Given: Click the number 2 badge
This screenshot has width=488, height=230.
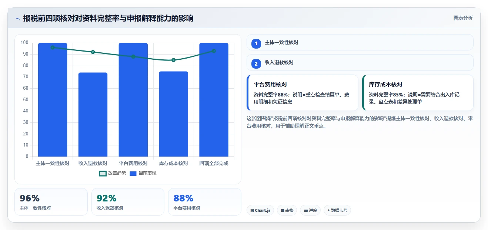Looking at the screenshot, I should (x=256, y=64).
